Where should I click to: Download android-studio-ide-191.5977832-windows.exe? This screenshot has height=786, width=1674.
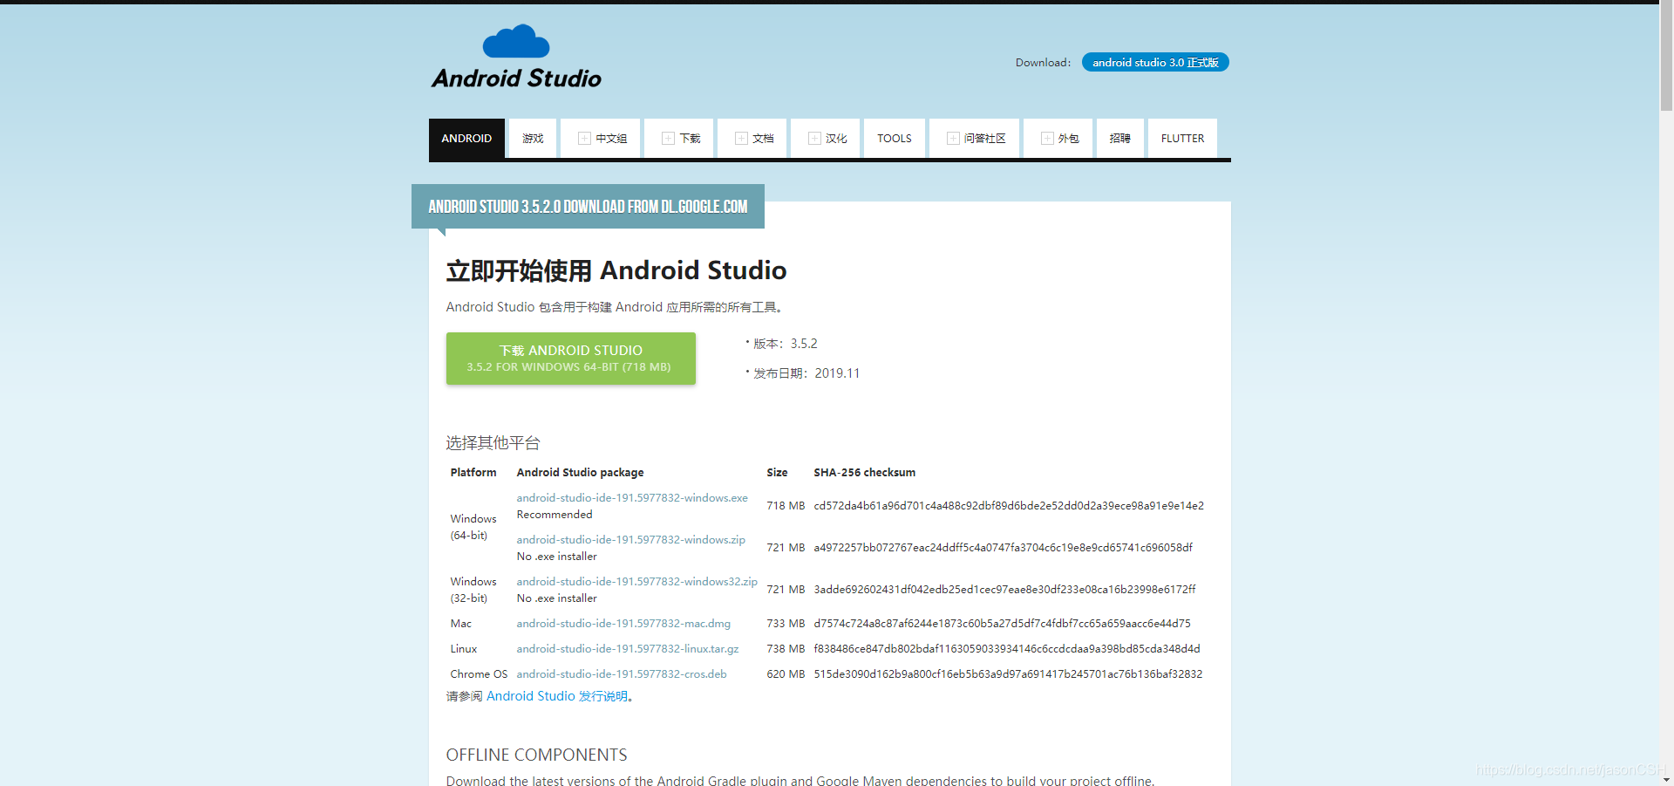point(632,498)
